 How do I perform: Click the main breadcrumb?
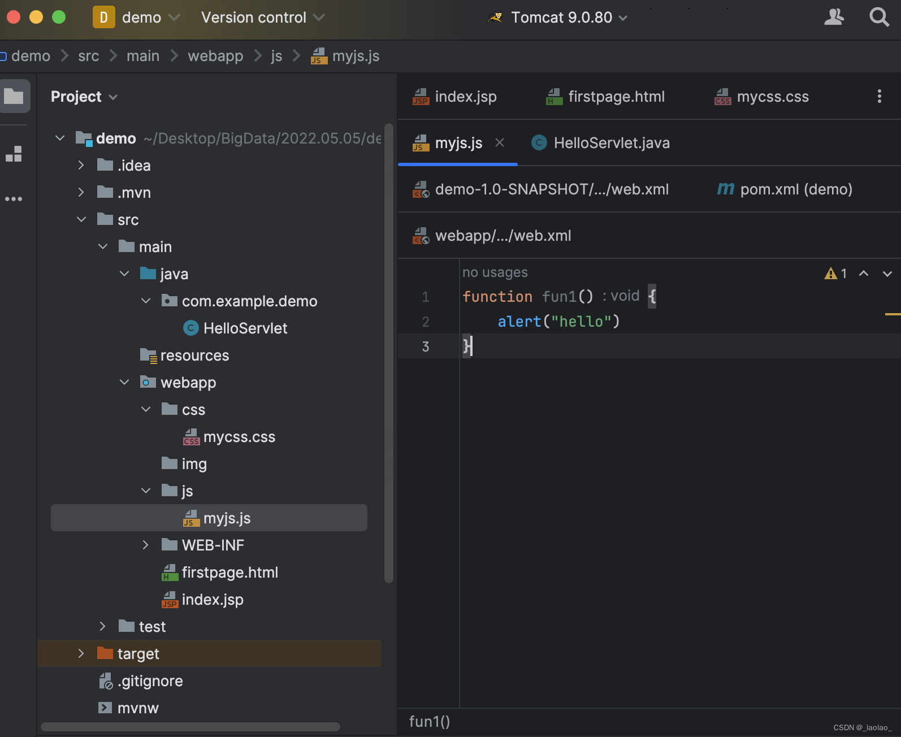(x=143, y=56)
